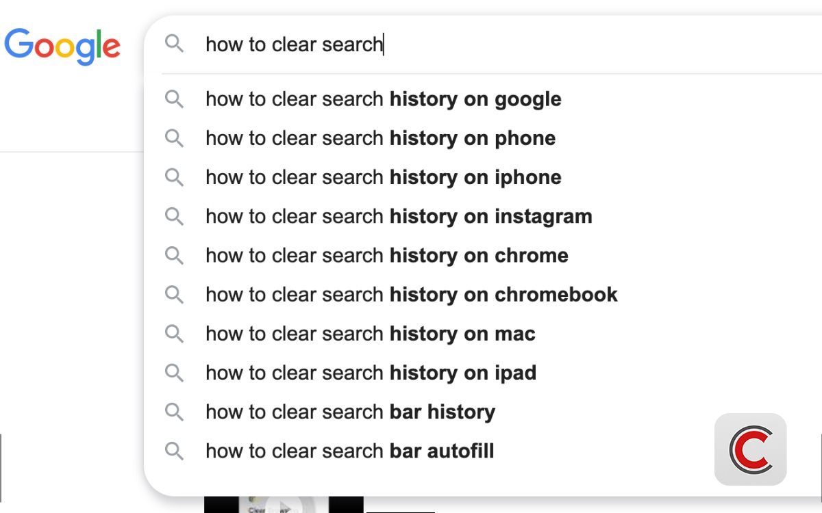822x513 pixels.
Task: Select suggestion 'how to clear search history on phone'
Action: [380, 138]
